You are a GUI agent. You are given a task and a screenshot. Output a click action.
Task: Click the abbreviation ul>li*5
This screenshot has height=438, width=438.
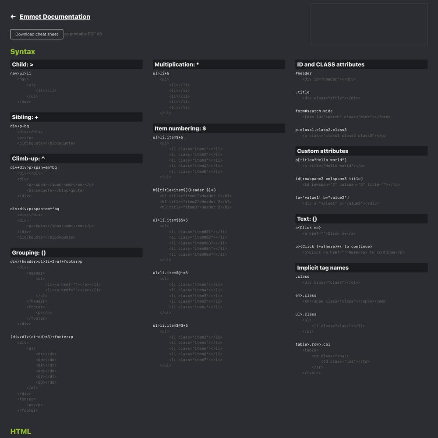click(x=161, y=74)
